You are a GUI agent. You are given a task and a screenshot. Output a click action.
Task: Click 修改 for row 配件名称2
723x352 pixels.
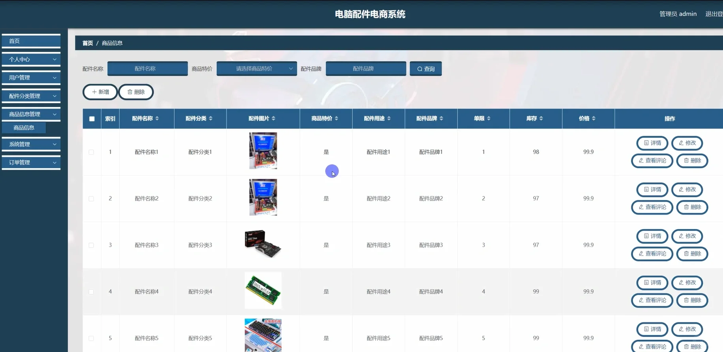click(687, 189)
